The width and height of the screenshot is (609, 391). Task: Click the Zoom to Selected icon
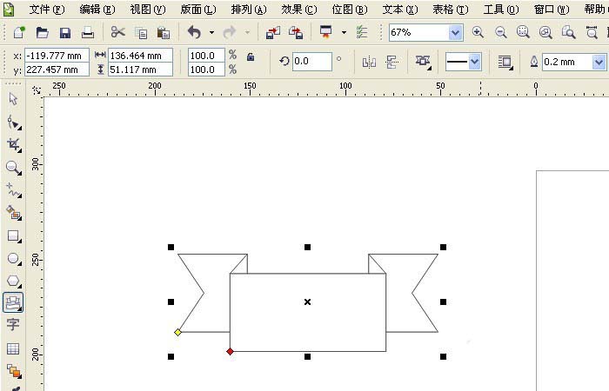(523, 32)
